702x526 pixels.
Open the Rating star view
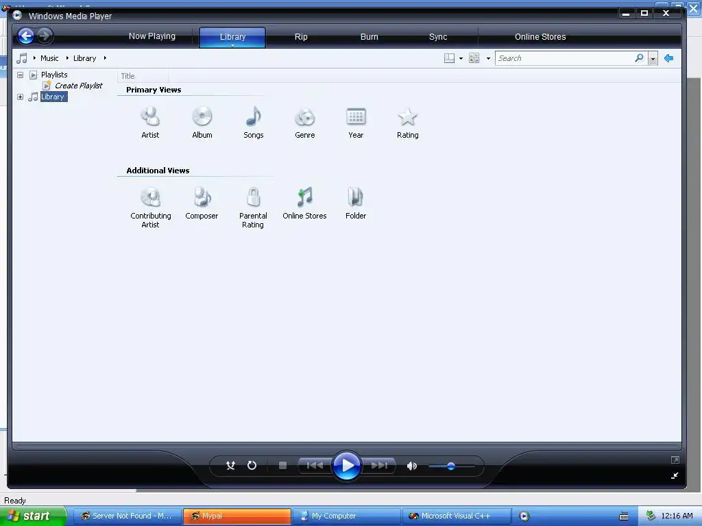[407, 117]
